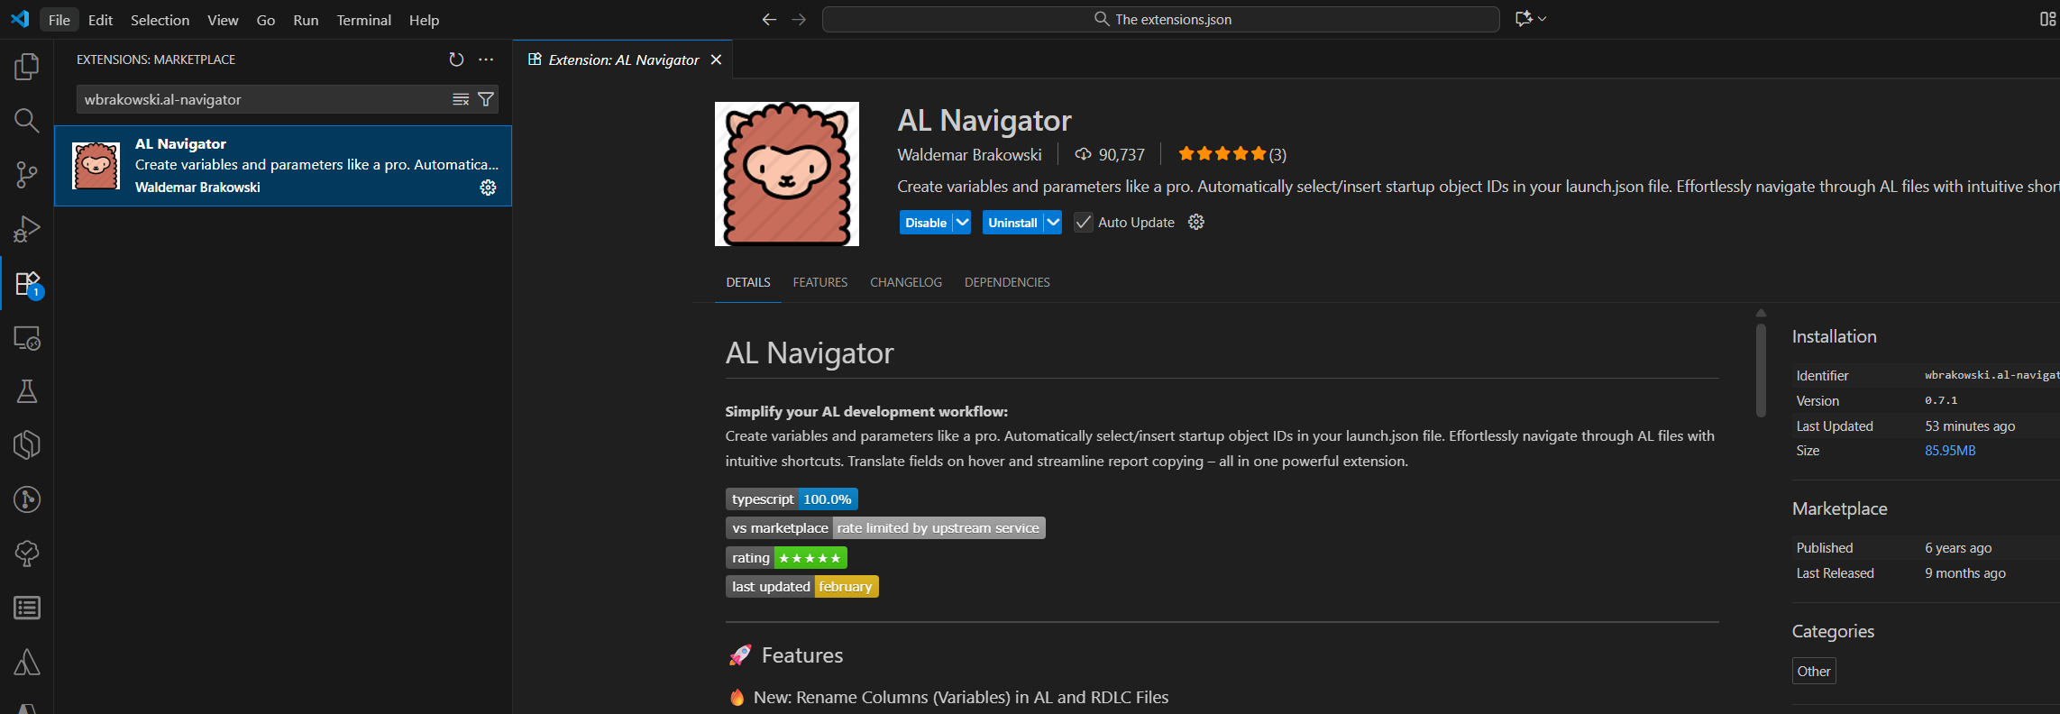This screenshot has height=714, width=2060.
Task: Open the Help menu
Action: coord(424,20)
